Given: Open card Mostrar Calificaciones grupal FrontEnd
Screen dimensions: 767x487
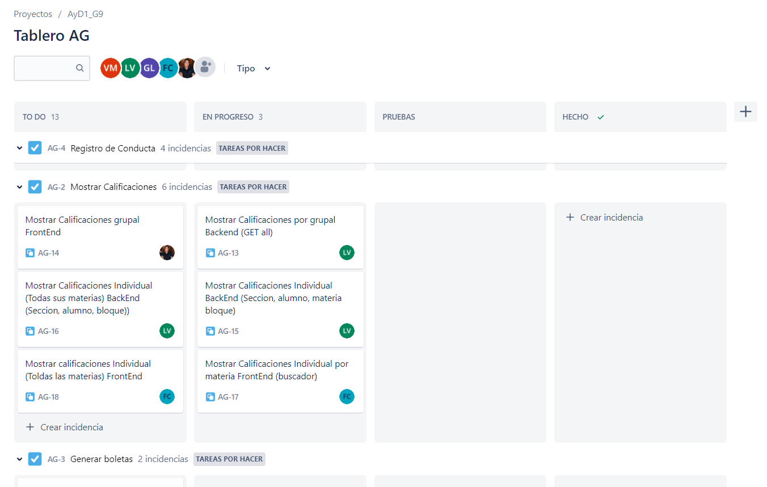Looking at the screenshot, I should pyautogui.click(x=100, y=237).
